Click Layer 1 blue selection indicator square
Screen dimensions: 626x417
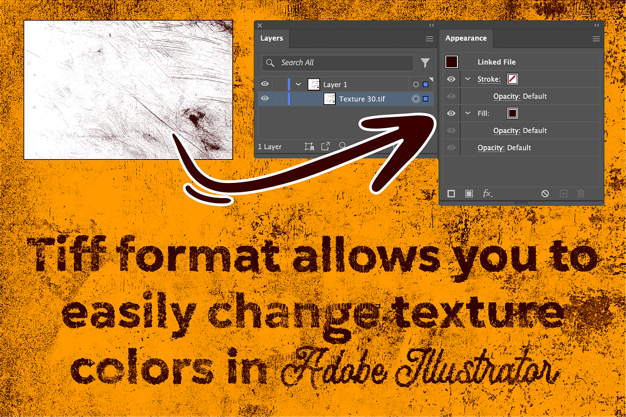tap(426, 84)
